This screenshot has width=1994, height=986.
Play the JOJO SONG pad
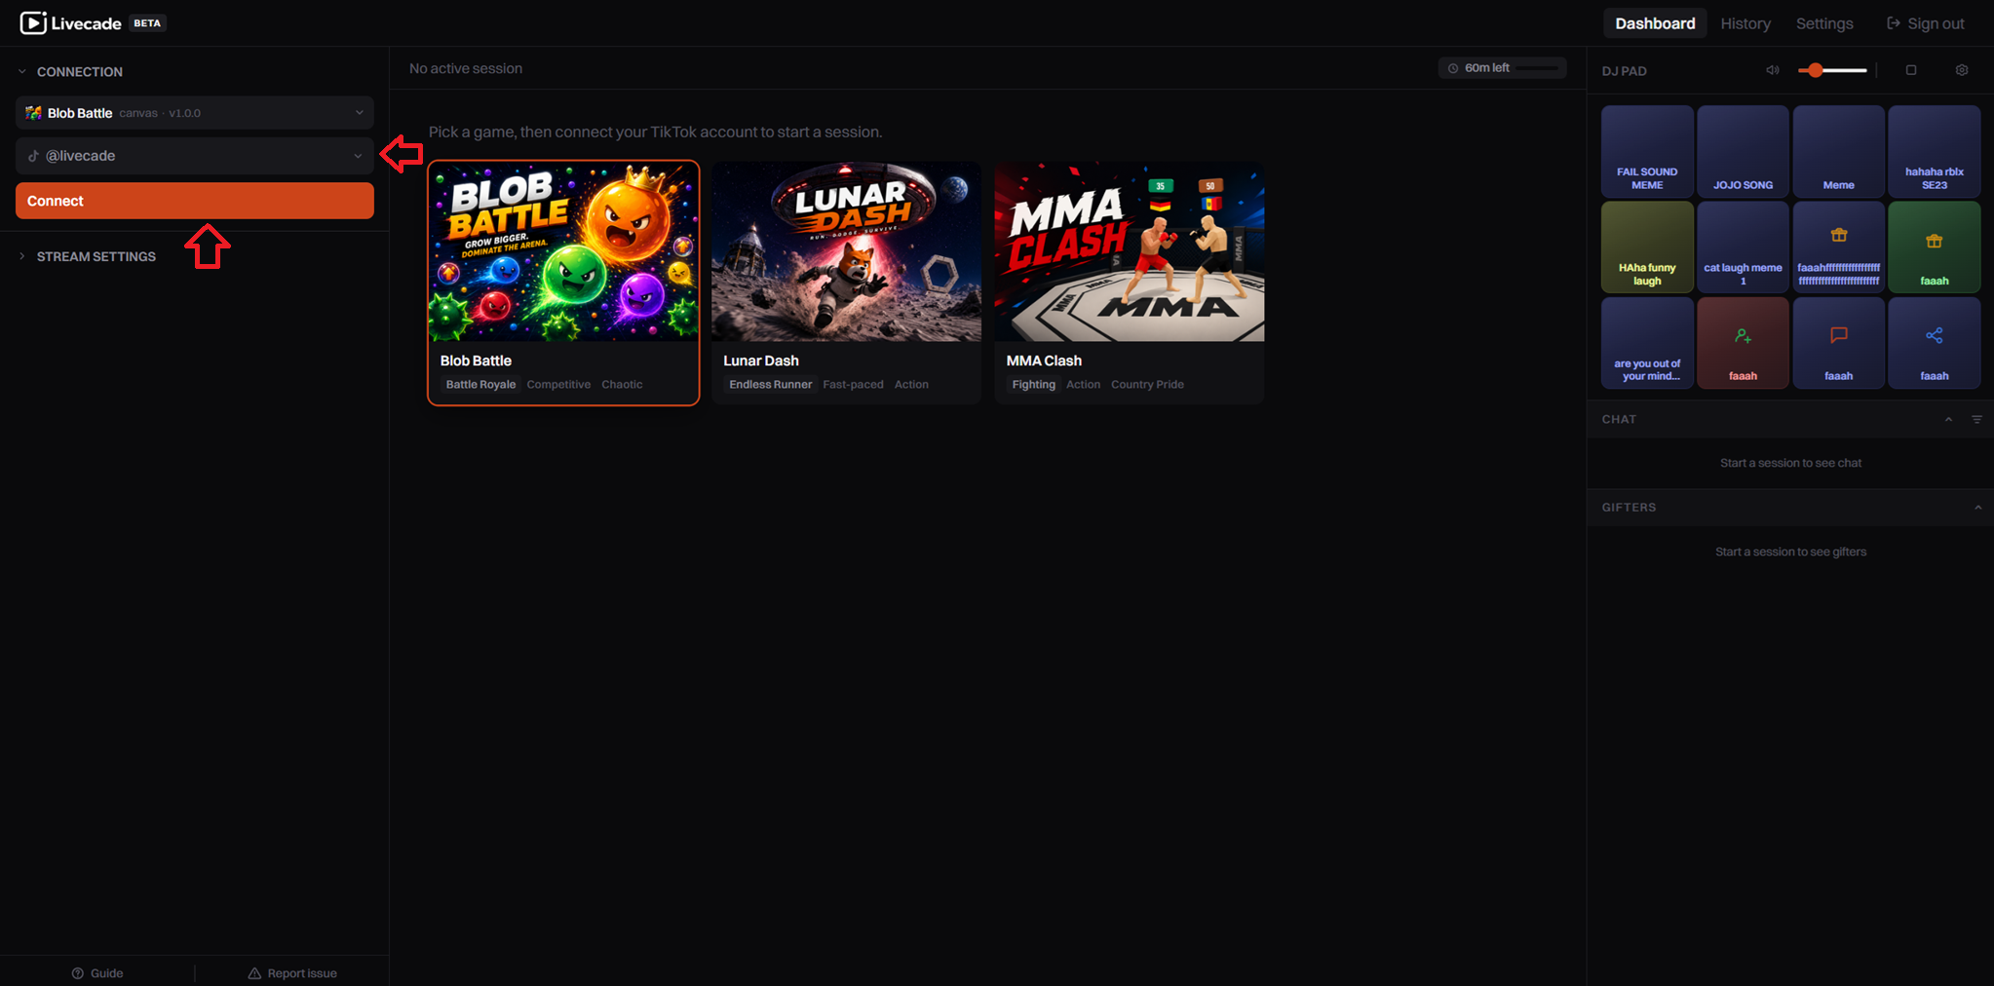click(1744, 151)
